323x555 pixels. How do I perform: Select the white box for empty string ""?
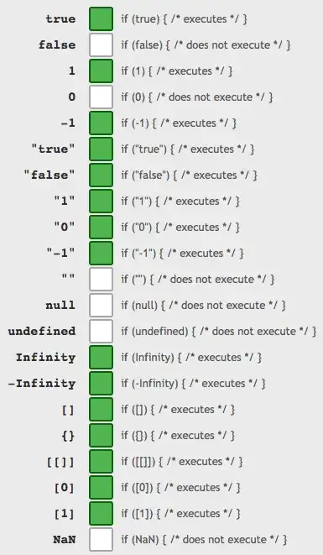[x=102, y=279]
